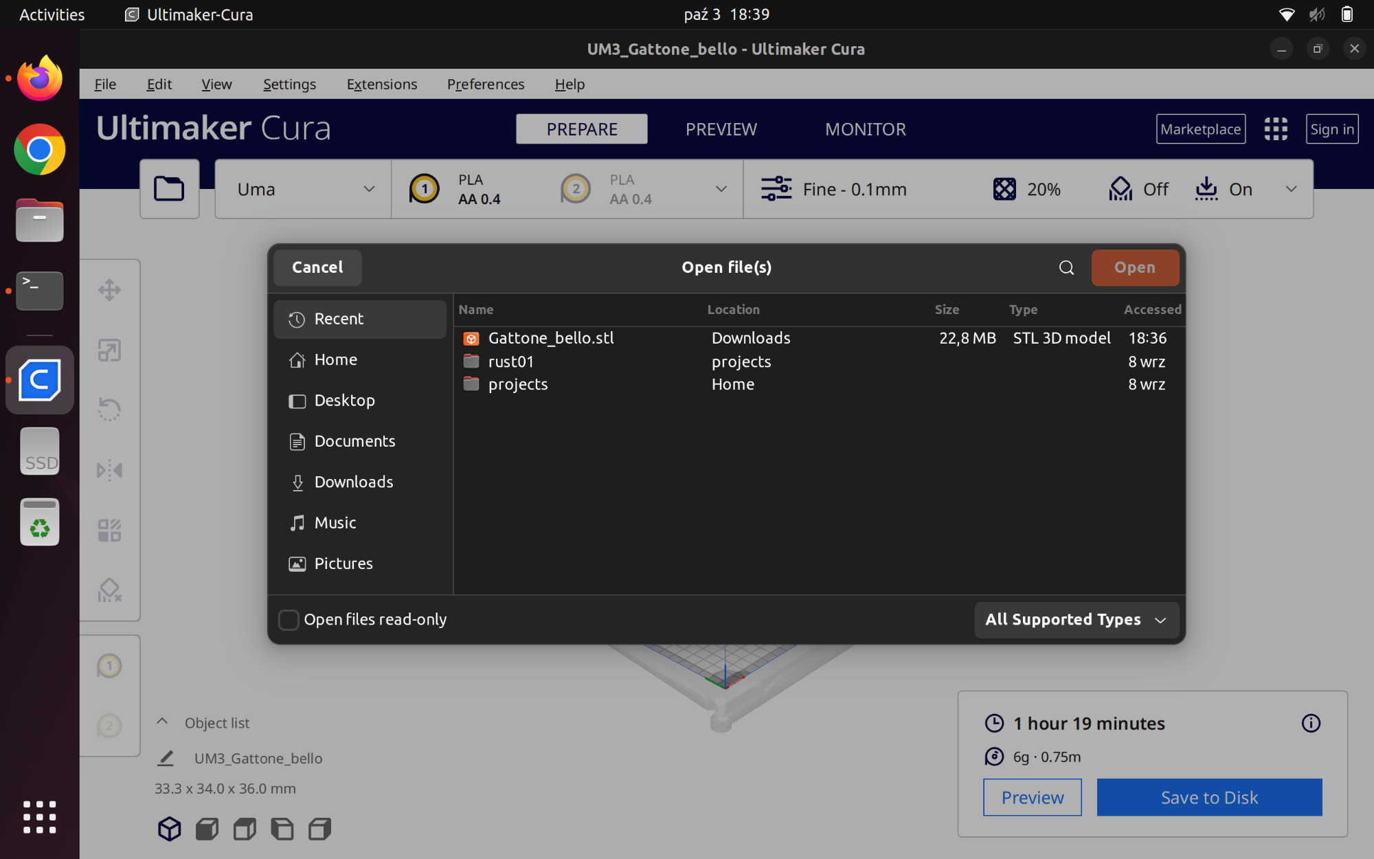The width and height of the screenshot is (1374, 859).
Task: Switch to left view camera icon
Action: [282, 829]
